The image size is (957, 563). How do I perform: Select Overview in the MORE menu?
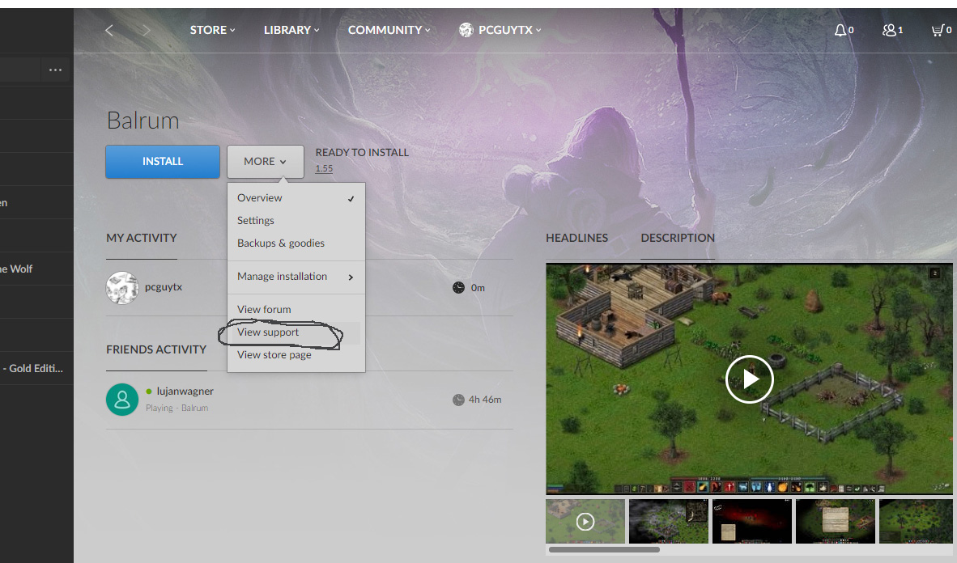point(296,197)
